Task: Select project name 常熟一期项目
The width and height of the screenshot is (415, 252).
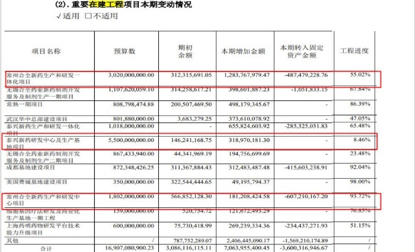Action: [x=25, y=104]
